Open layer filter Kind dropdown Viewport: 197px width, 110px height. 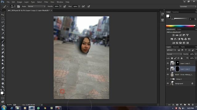(x=171, y=50)
